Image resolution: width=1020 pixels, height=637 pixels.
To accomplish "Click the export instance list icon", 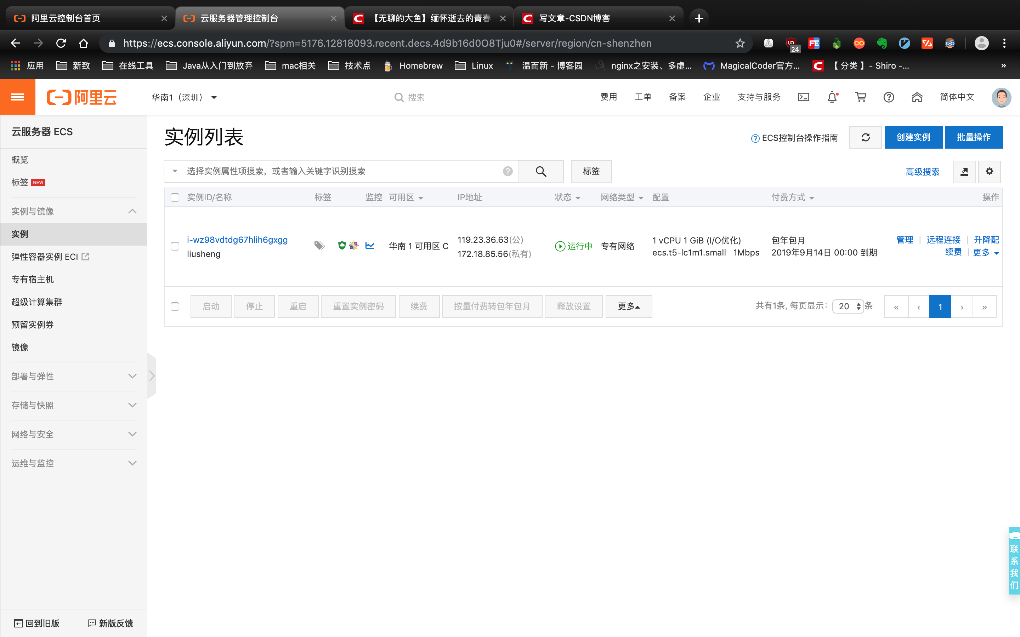I will [x=964, y=172].
